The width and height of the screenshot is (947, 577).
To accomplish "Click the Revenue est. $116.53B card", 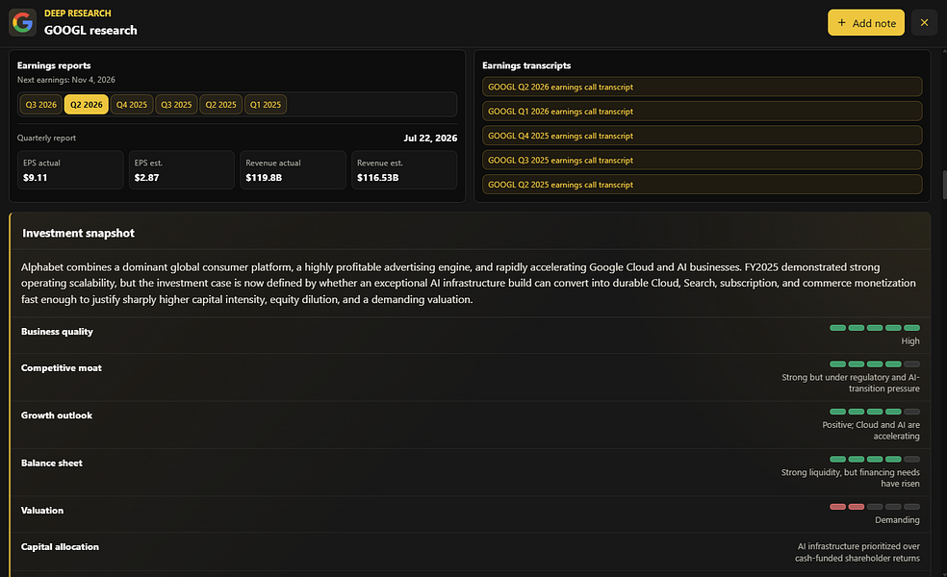I will (x=404, y=170).
